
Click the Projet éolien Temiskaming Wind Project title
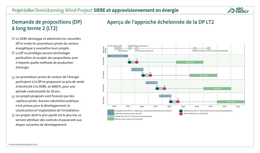click(52, 10)
